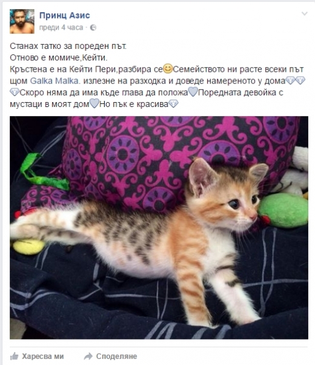Click the 'преди 4 часа' timestamp
The width and height of the screenshot is (315, 365).
coord(61,27)
